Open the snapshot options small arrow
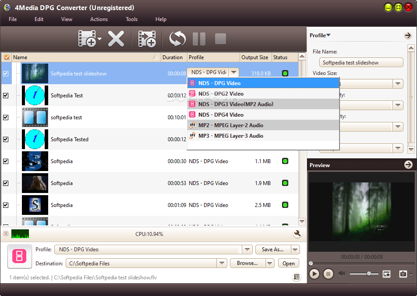Image resolution: width=417 pixels, height=296 pixels. 411,274
